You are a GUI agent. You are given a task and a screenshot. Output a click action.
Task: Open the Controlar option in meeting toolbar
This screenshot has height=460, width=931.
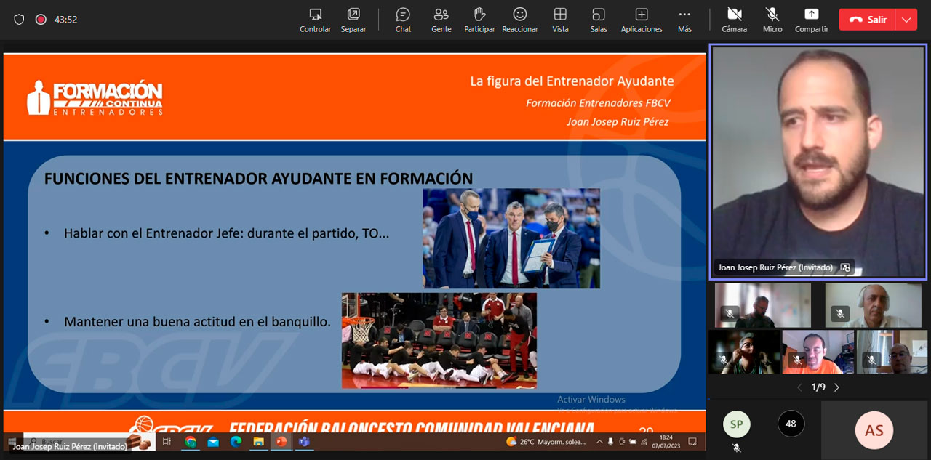315,20
